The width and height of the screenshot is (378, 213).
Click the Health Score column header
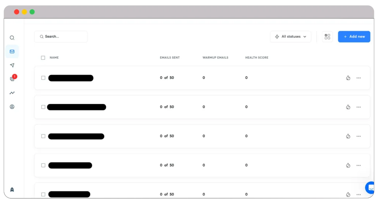[x=257, y=58]
